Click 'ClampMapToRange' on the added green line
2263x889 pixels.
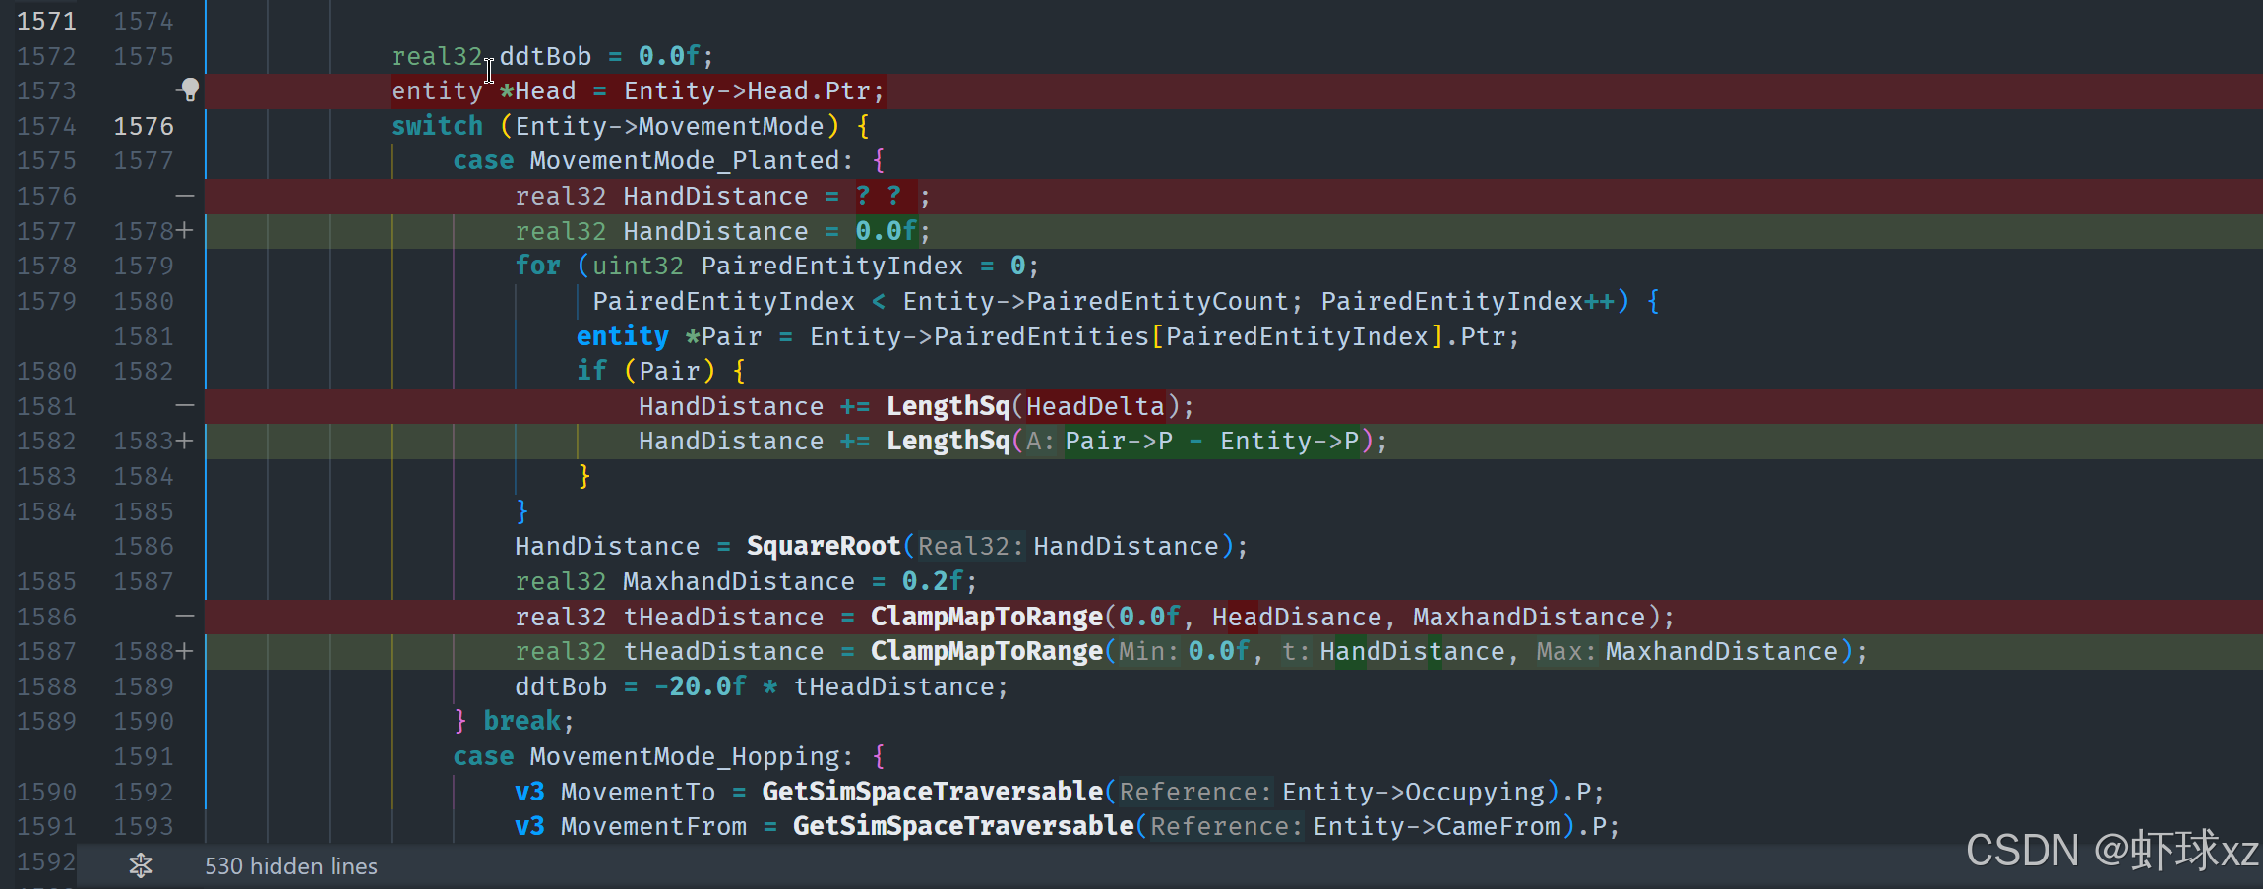click(987, 651)
